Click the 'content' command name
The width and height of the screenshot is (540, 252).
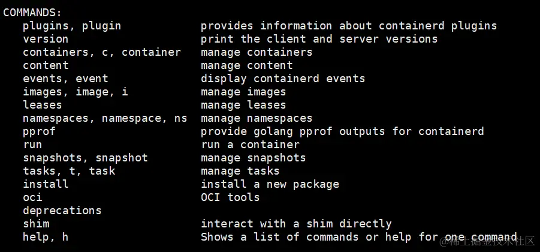click(46, 65)
